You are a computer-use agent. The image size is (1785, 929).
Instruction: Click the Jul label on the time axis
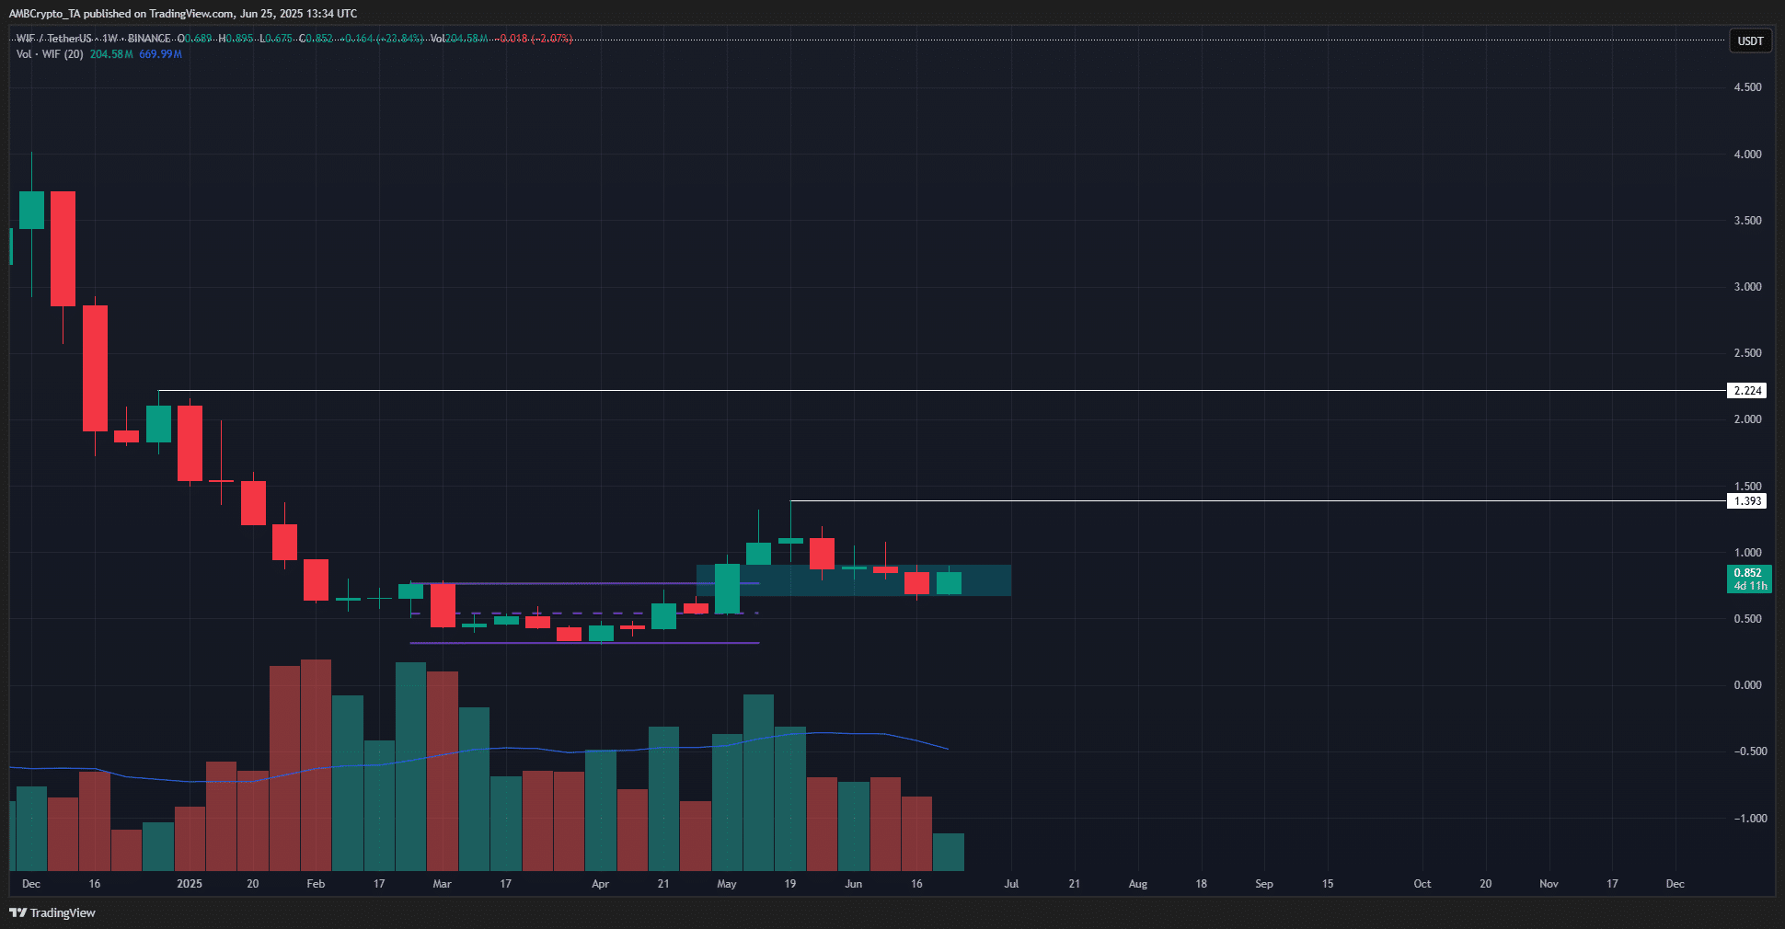(x=1011, y=883)
